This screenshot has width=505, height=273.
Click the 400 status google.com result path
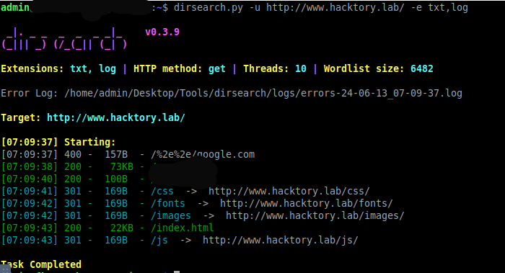coord(203,154)
